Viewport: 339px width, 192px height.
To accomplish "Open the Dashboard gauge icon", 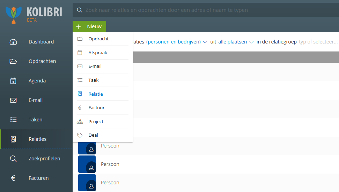I will point(13,42).
